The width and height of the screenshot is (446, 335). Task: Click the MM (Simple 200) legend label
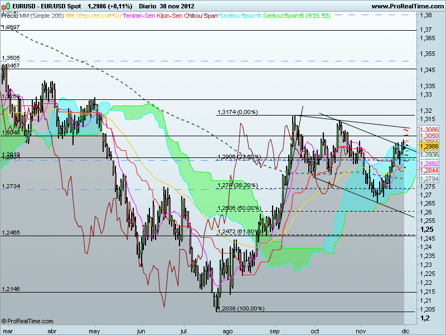click(42, 17)
